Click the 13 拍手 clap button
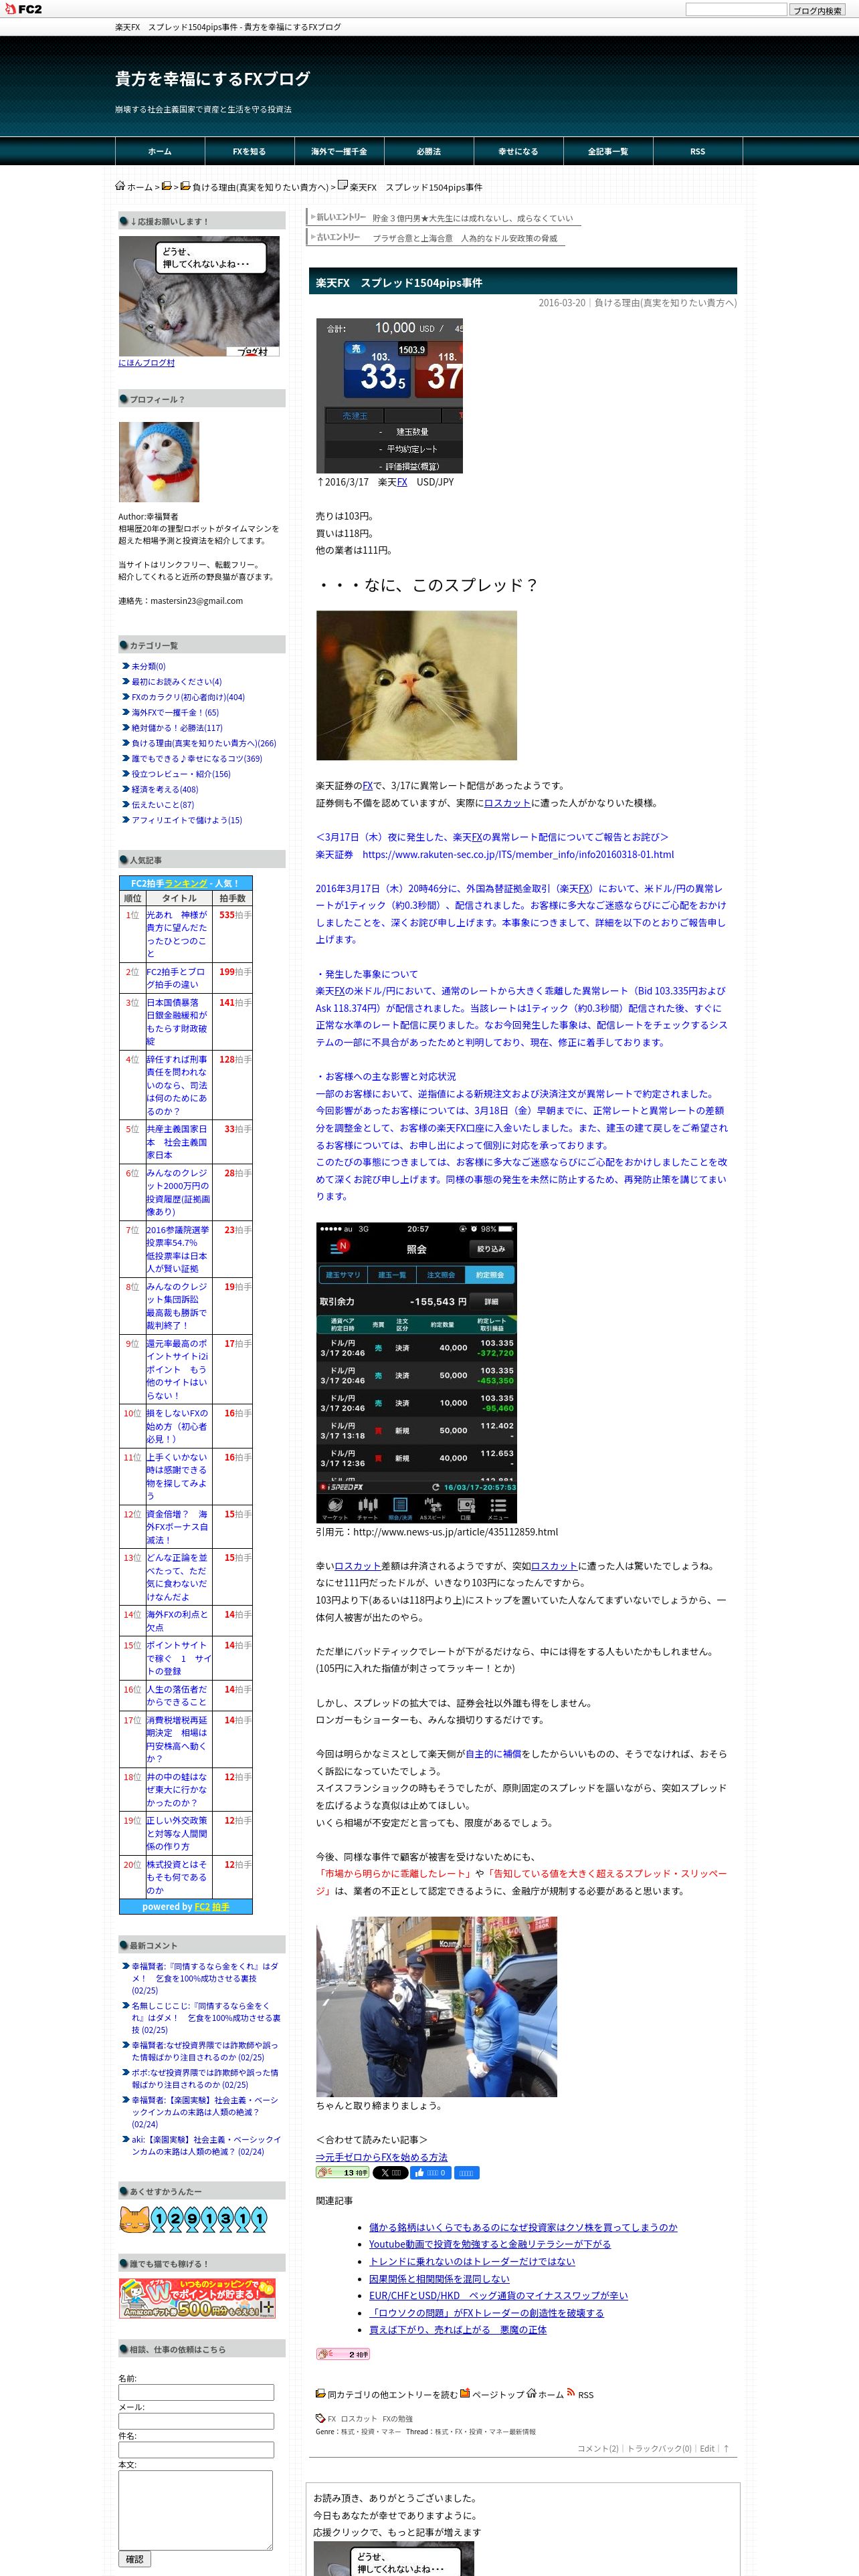This screenshot has width=859, height=2576. (x=342, y=2173)
